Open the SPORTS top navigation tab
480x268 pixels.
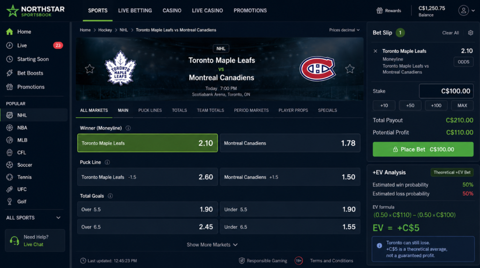coord(97,11)
